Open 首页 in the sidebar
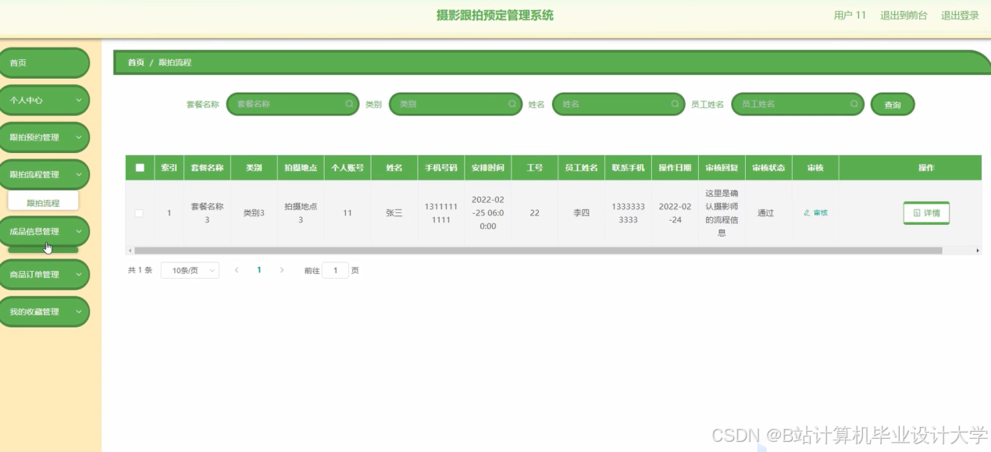Image resolution: width=991 pixels, height=452 pixels. pyautogui.click(x=45, y=63)
